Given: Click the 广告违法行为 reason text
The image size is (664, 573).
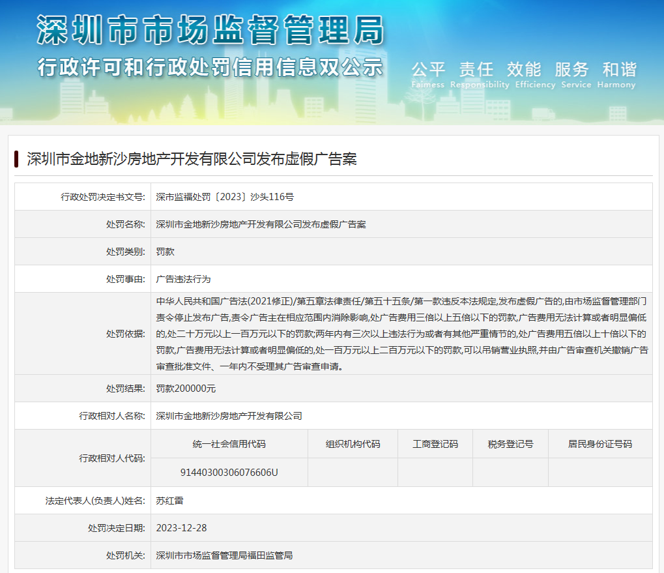Looking at the screenshot, I should click(x=184, y=278).
